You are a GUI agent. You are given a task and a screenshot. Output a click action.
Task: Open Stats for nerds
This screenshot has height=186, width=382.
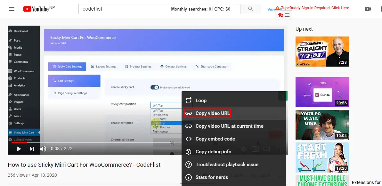212,177
